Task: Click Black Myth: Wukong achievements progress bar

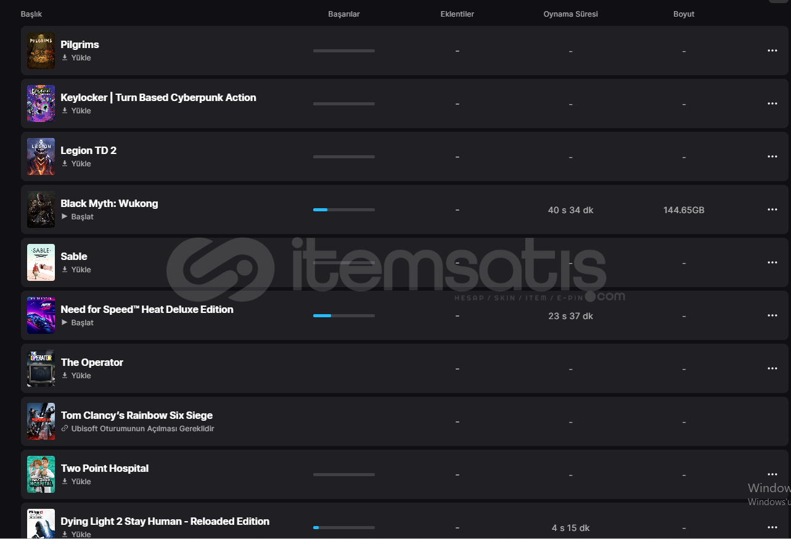Action: (344, 209)
